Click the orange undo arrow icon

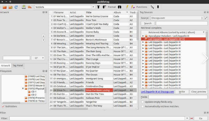coord(30,7)
